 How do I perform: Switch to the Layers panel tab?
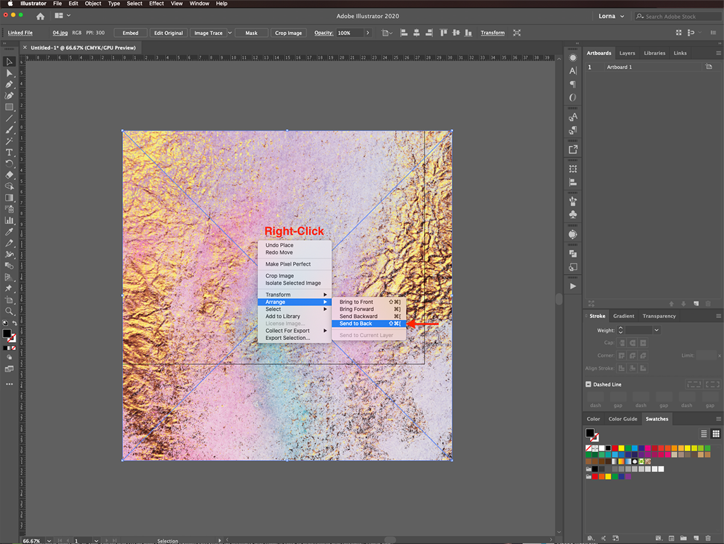(627, 53)
